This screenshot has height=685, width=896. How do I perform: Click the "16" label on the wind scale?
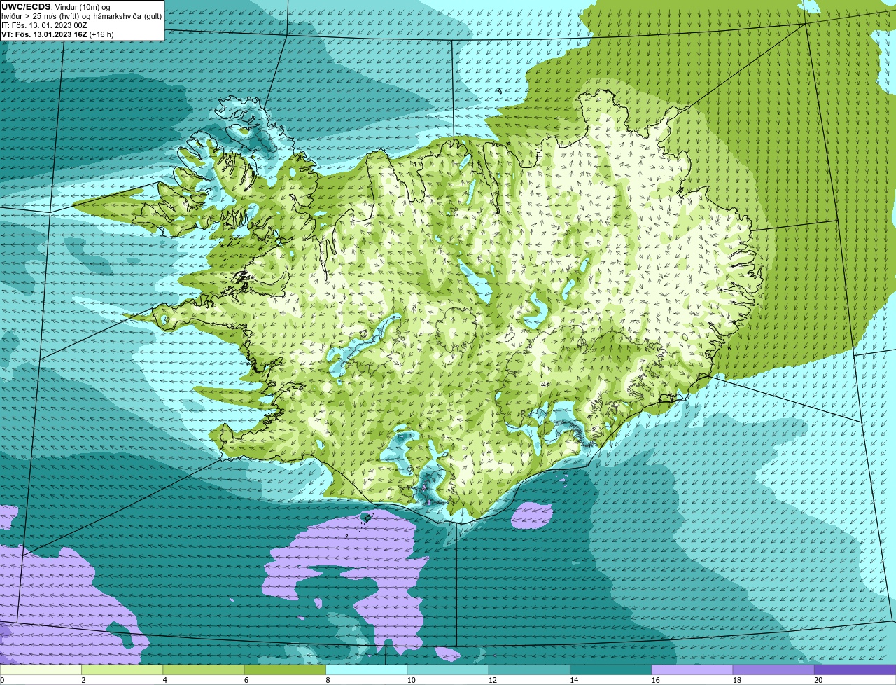click(x=655, y=680)
